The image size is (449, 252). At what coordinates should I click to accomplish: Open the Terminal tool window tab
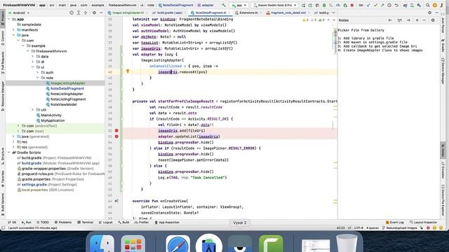pos(86,223)
